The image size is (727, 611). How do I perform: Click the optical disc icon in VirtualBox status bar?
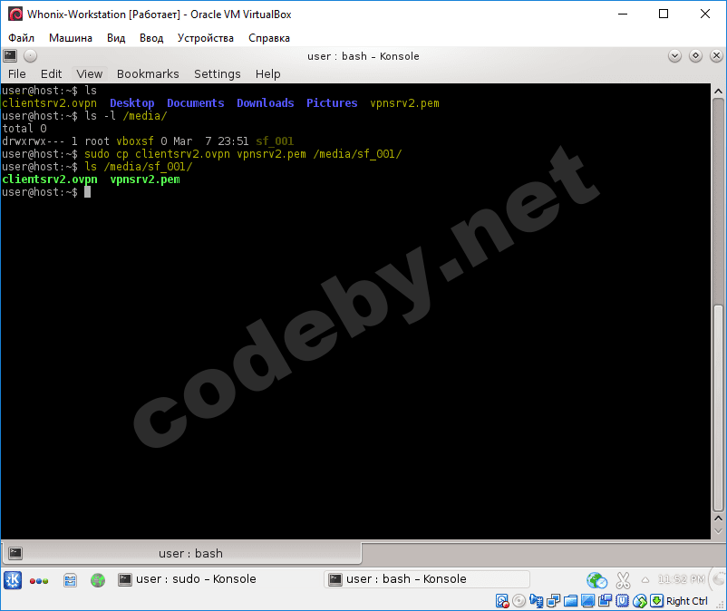[518, 601]
